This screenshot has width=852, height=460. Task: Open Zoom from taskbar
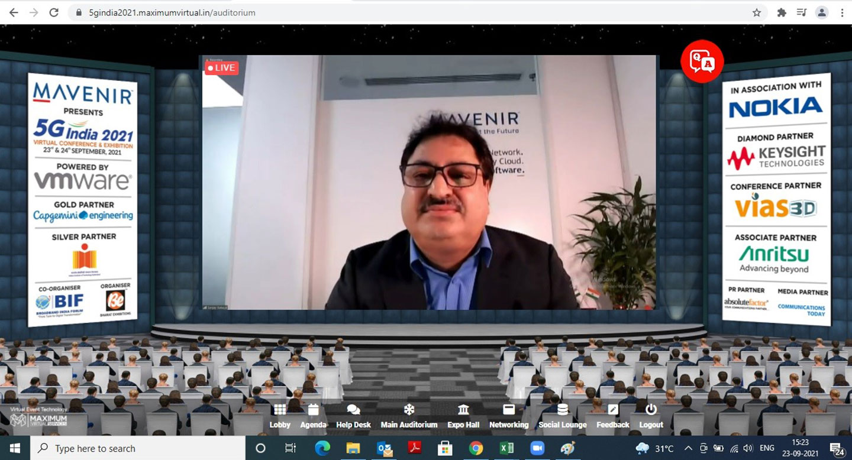(537, 448)
